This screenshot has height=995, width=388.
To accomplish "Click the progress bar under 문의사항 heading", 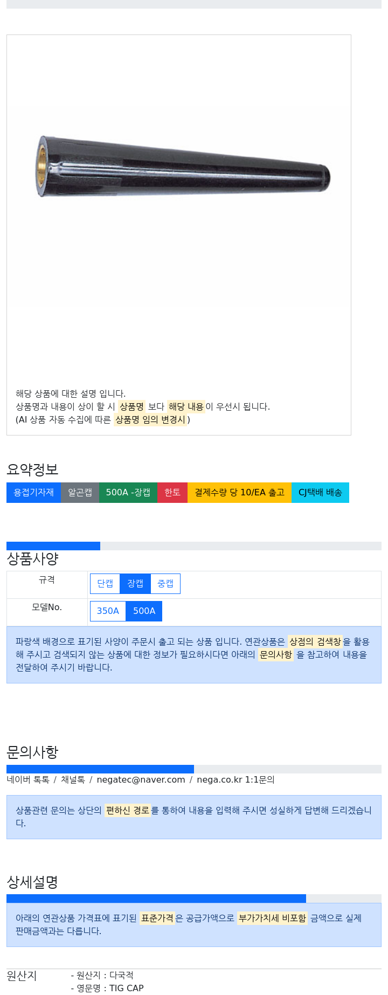I will (x=194, y=769).
